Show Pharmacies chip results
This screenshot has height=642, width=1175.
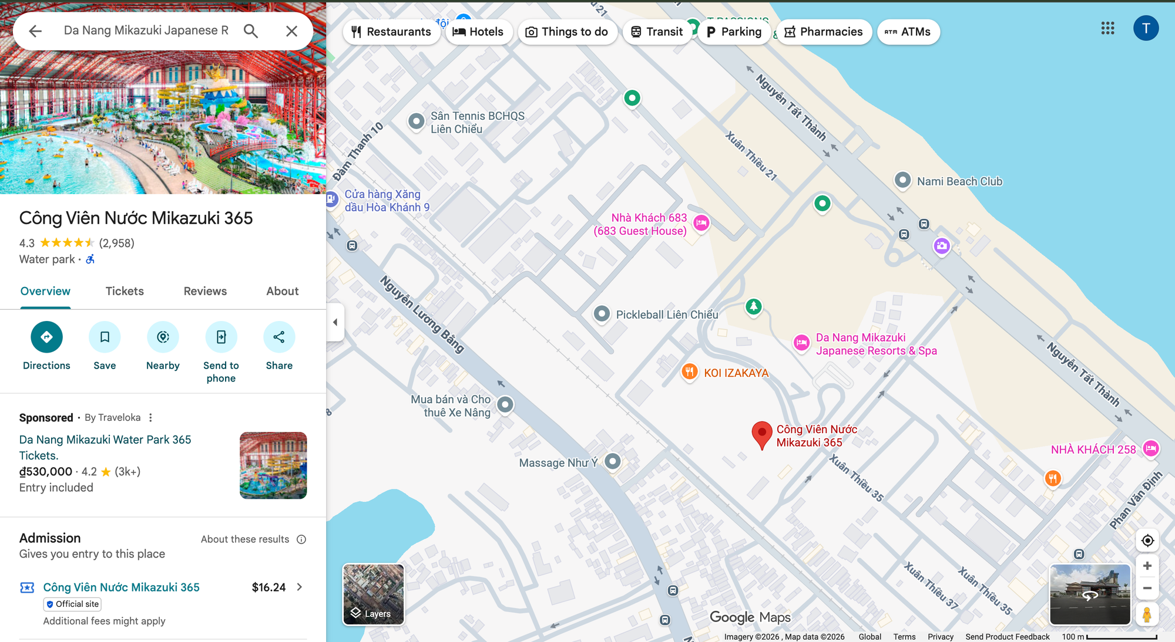point(824,32)
